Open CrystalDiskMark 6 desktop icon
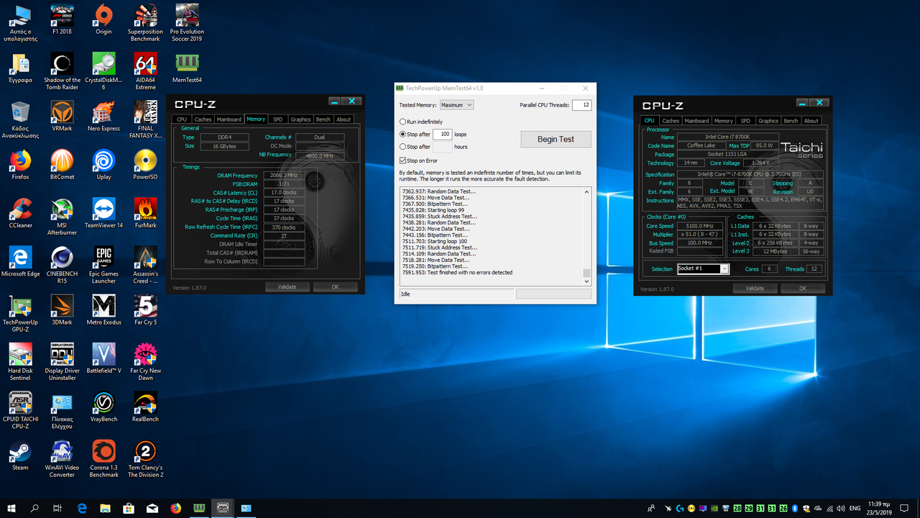The image size is (920, 518). [x=103, y=71]
